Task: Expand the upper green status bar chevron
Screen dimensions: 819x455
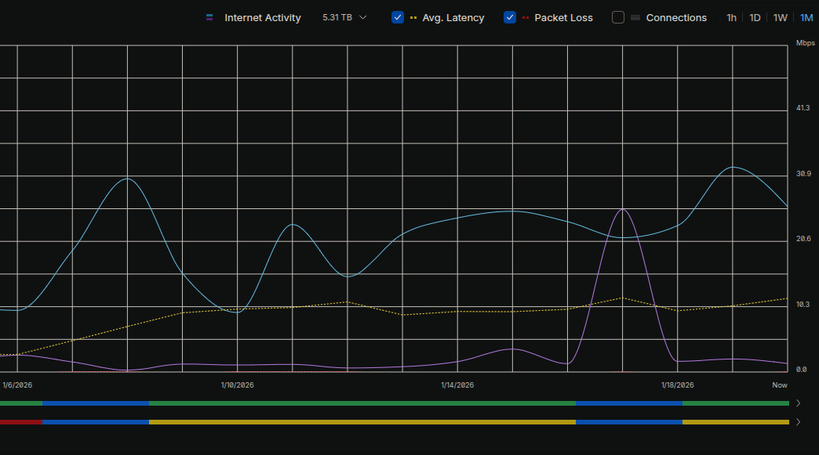Action: [x=799, y=403]
